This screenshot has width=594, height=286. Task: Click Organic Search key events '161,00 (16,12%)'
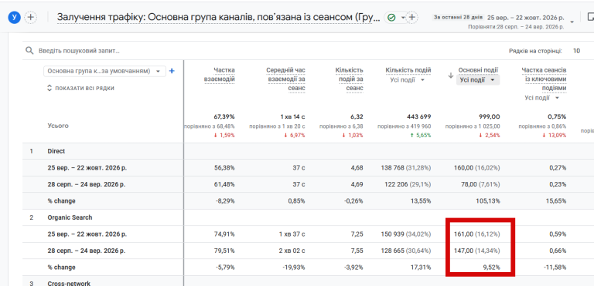477,234
